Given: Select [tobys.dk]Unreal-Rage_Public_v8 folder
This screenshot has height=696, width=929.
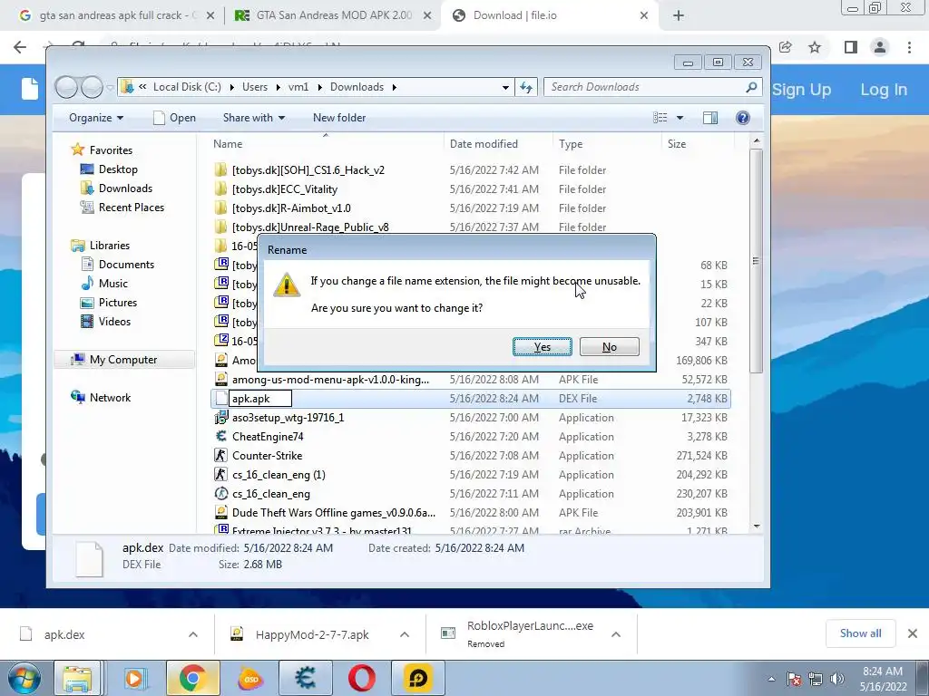Looking at the screenshot, I should (x=310, y=227).
